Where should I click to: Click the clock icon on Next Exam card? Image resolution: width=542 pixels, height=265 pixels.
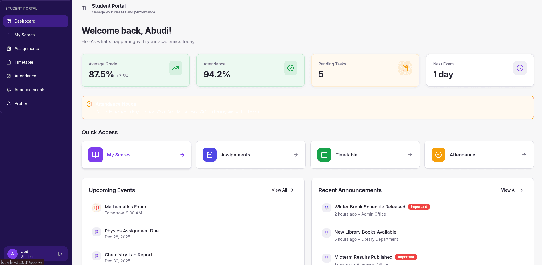(x=520, y=68)
